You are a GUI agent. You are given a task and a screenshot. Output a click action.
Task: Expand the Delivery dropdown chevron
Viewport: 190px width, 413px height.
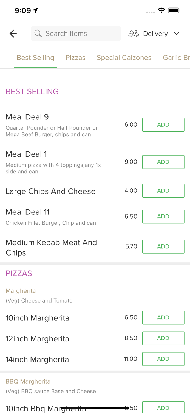click(177, 34)
